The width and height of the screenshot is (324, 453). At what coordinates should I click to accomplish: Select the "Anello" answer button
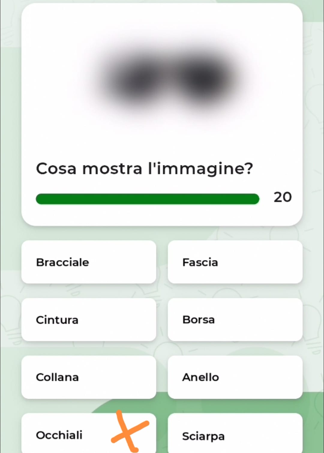pos(235,377)
